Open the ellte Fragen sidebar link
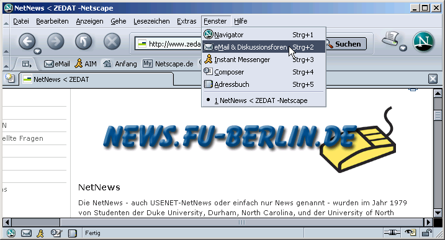 [23, 138]
